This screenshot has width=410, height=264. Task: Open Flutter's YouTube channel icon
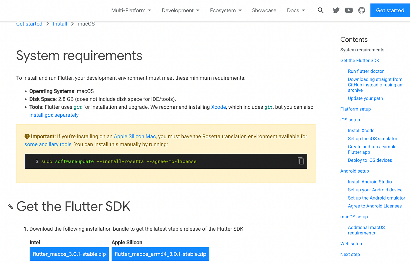click(349, 10)
